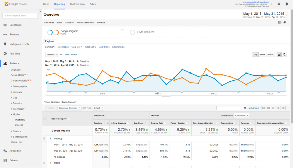Click the annotation marker under May 15
293x168 pixels.
coord(158,92)
